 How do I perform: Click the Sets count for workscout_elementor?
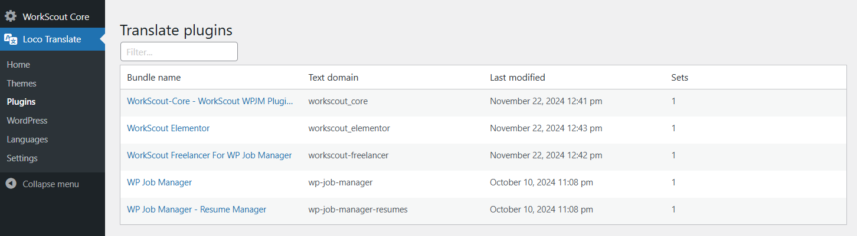(673, 128)
